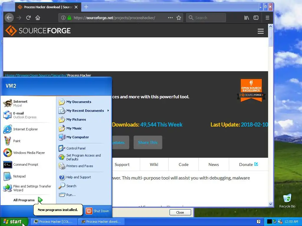Open My Pictures folder
This screenshot has height=226, width=302.
pyautogui.click(x=84, y=119)
